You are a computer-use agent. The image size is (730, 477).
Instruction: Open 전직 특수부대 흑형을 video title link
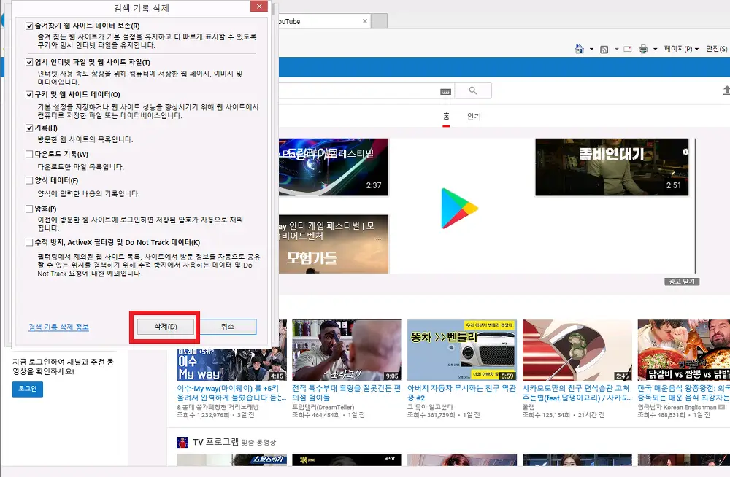tap(346, 393)
